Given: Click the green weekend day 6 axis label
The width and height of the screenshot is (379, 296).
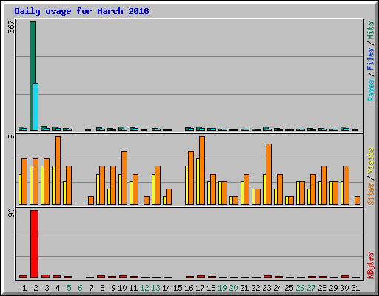Looking at the screenshot, I should (x=80, y=288).
